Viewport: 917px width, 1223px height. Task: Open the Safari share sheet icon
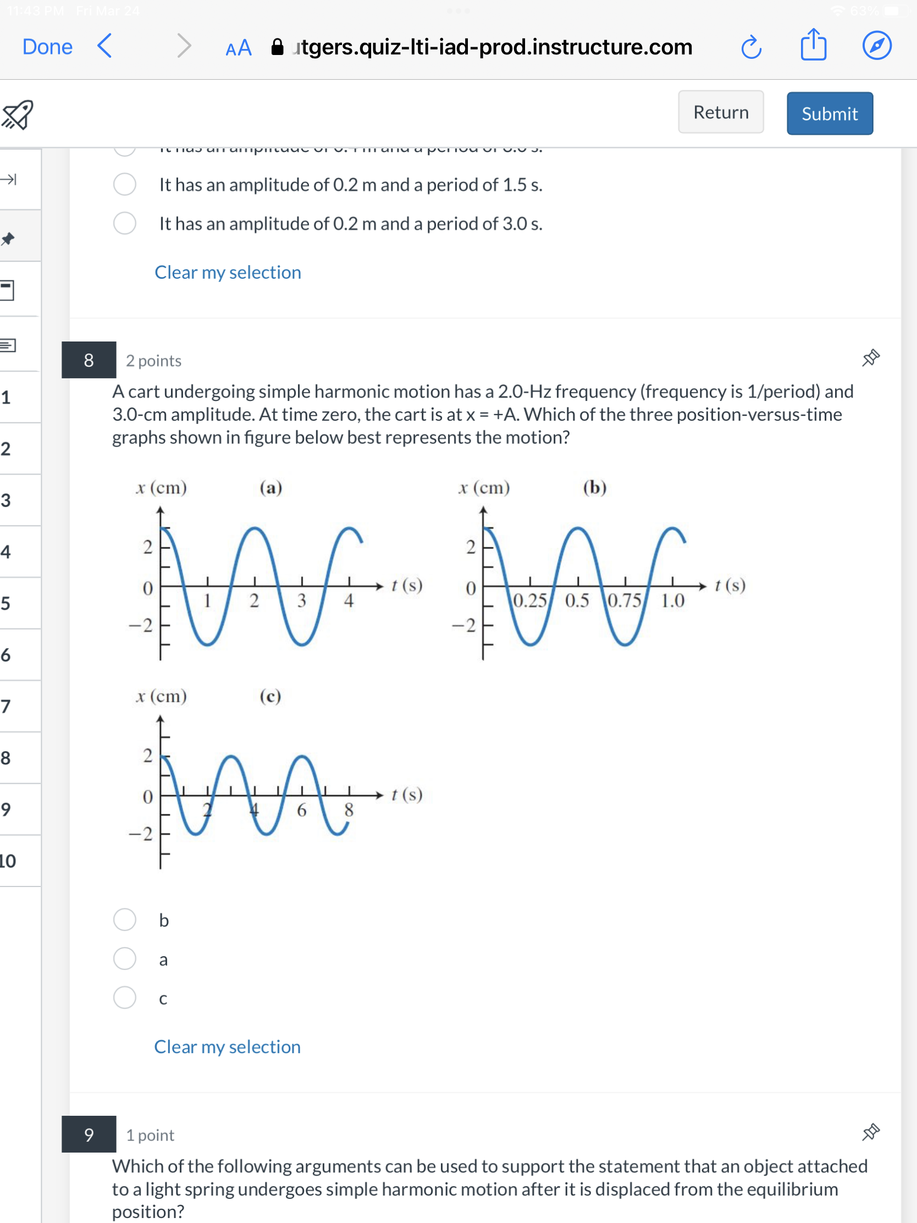click(813, 47)
